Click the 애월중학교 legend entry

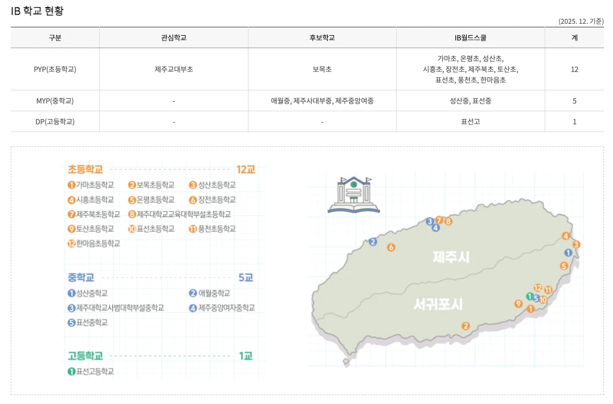point(209,293)
